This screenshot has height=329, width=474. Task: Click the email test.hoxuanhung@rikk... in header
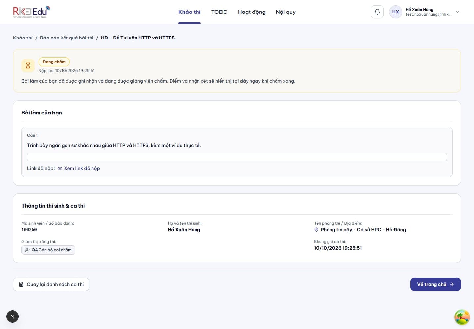[429, 14]
